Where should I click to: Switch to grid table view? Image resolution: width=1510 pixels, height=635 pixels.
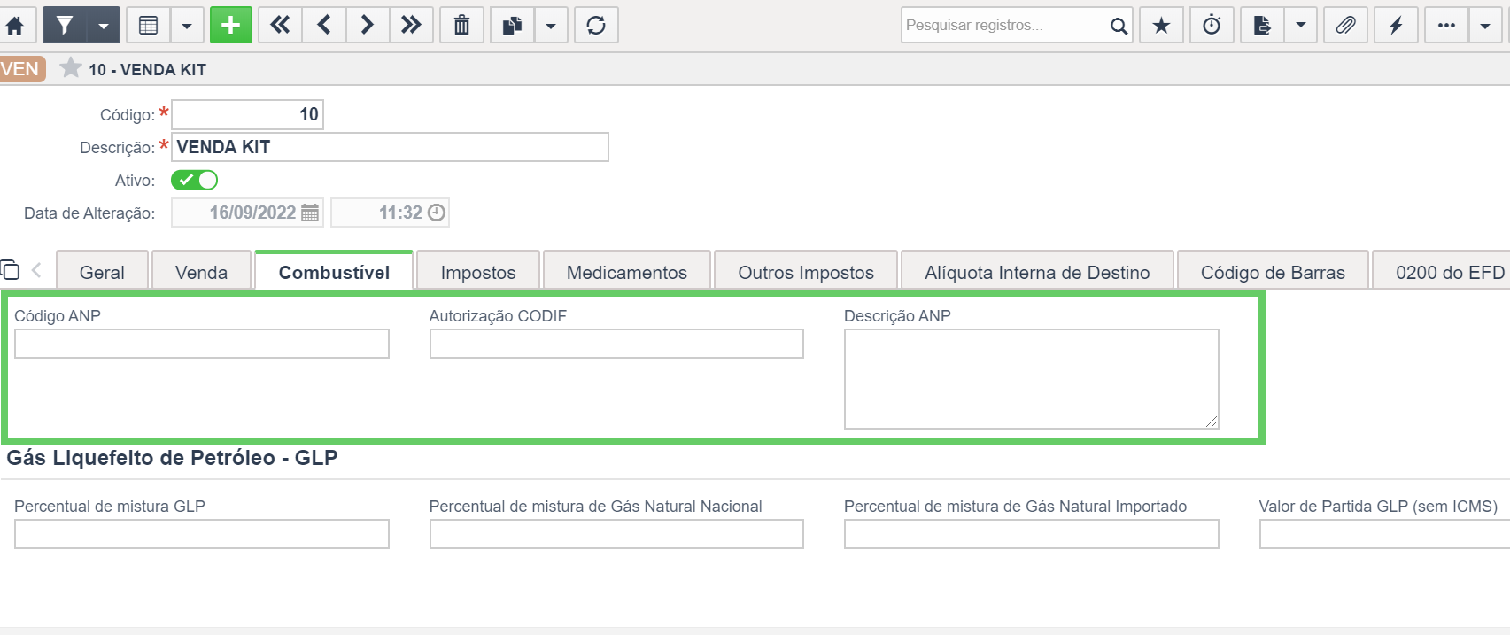pos(149,25)
